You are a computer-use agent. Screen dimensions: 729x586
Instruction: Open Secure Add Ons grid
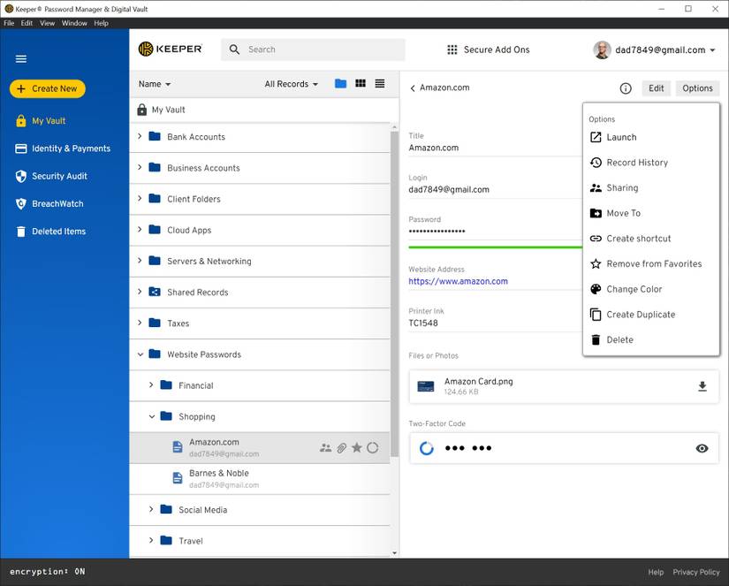click(488, 49)
